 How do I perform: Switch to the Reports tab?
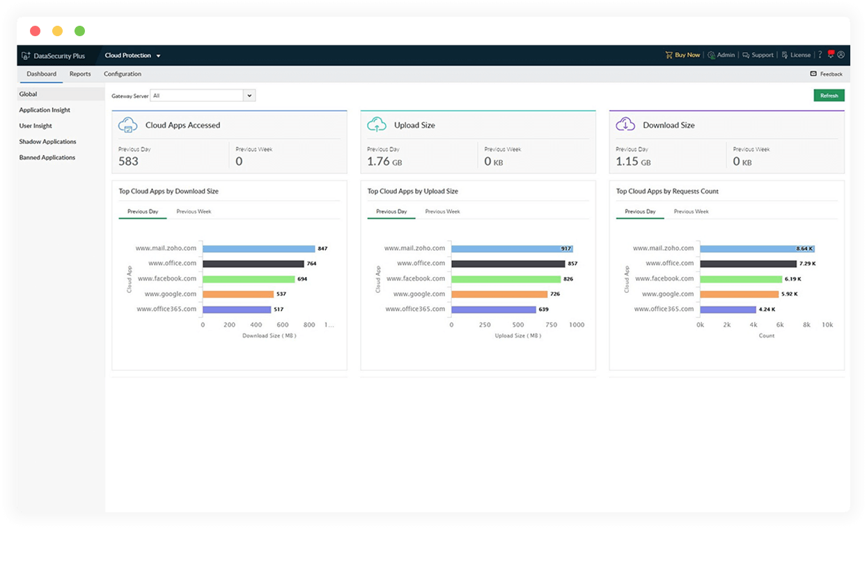pos(80,73)
